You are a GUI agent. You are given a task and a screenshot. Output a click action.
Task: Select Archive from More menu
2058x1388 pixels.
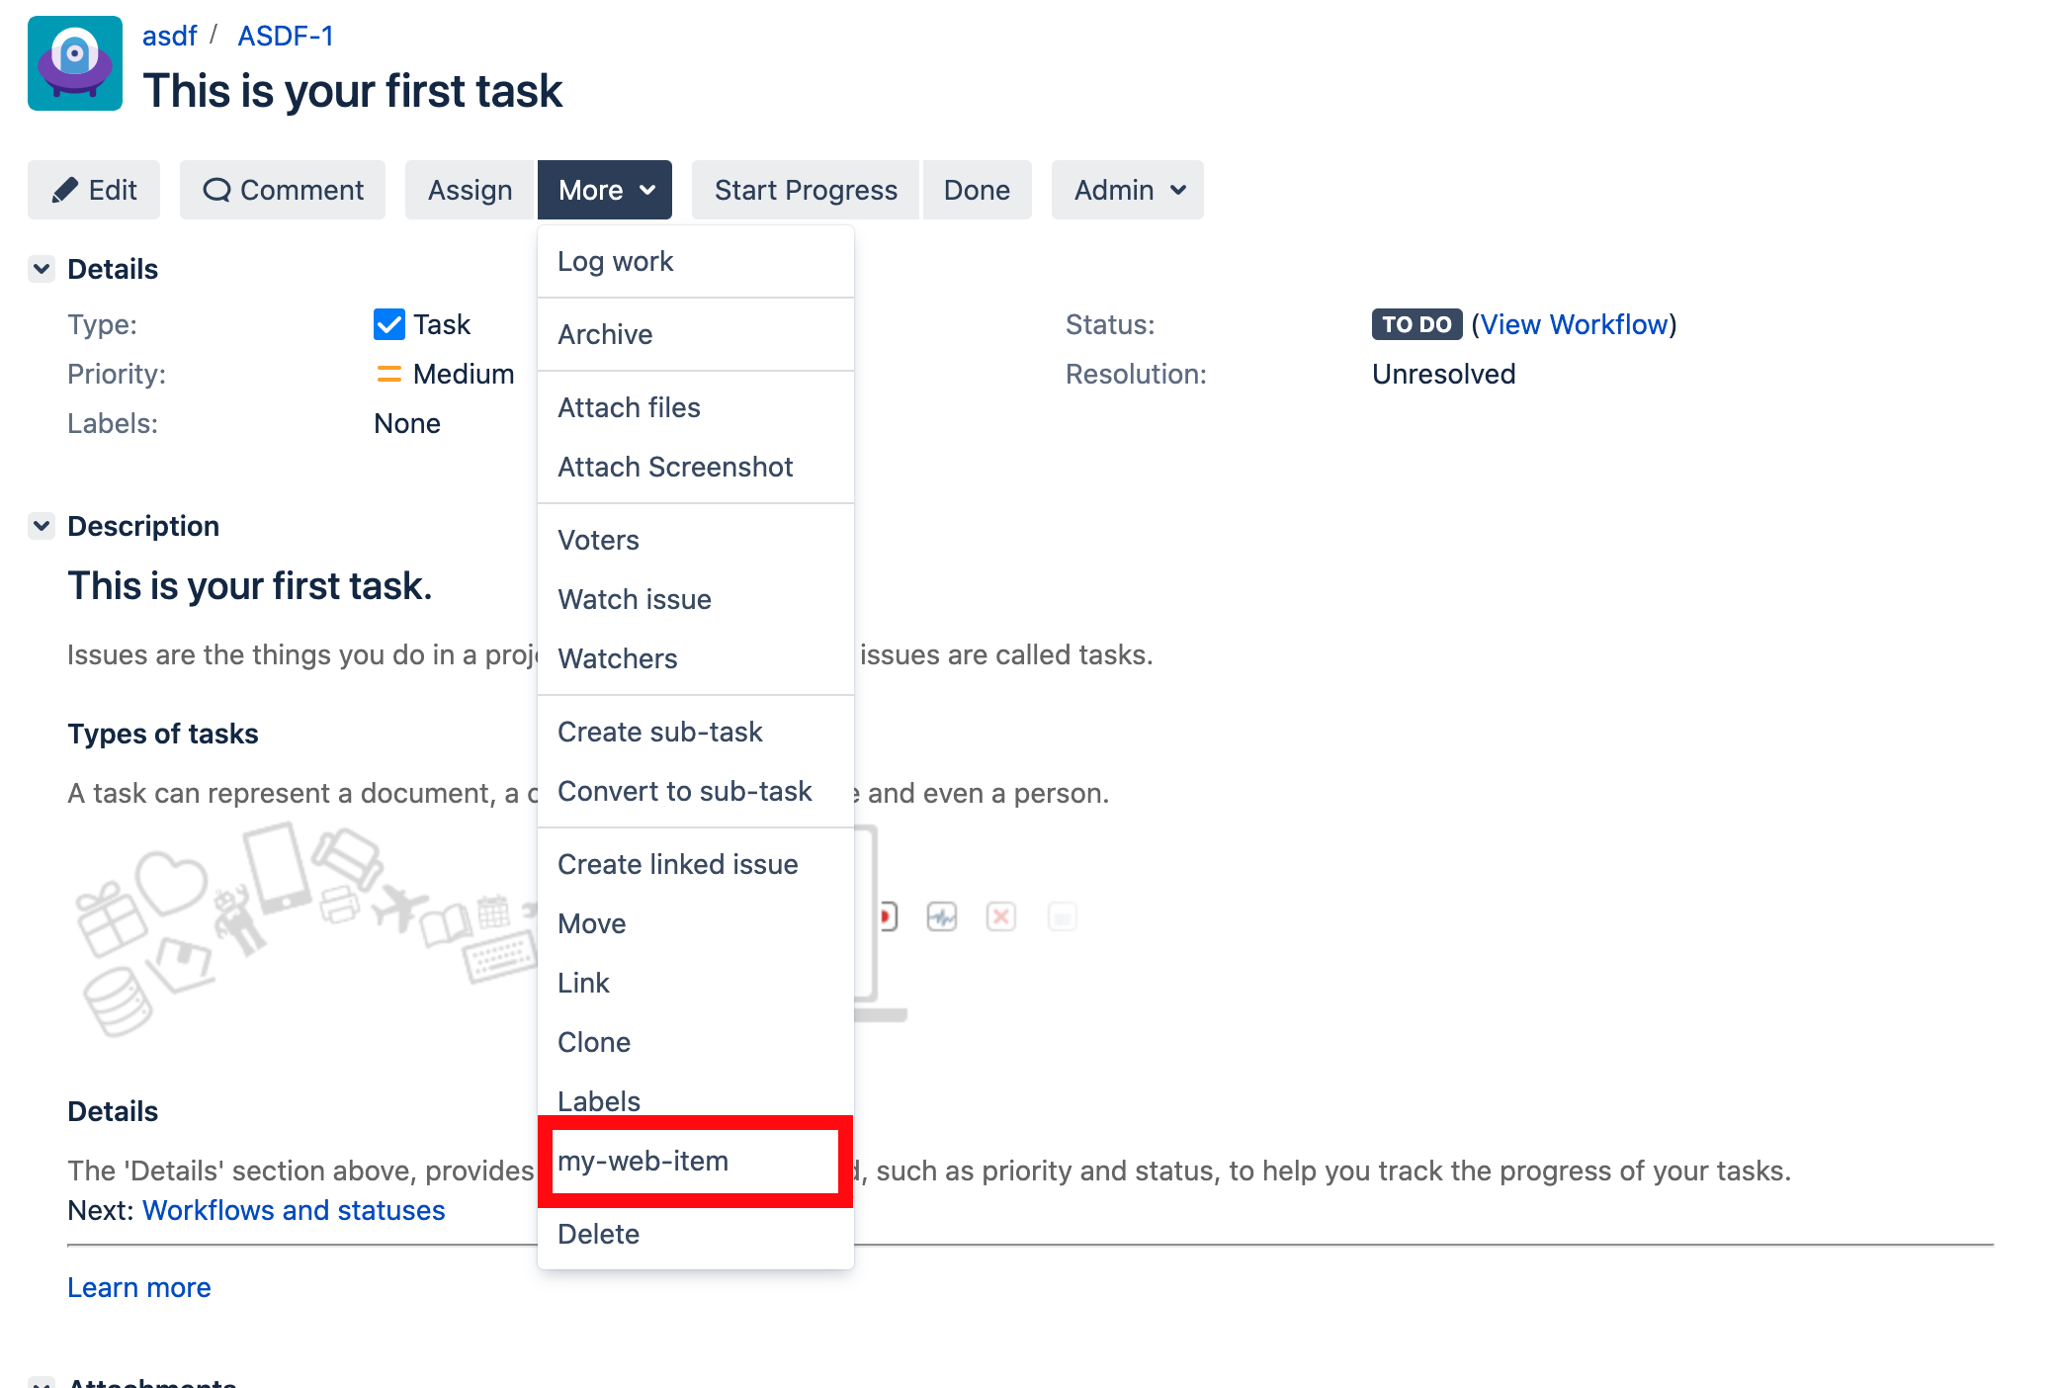[x=696, y=334]
